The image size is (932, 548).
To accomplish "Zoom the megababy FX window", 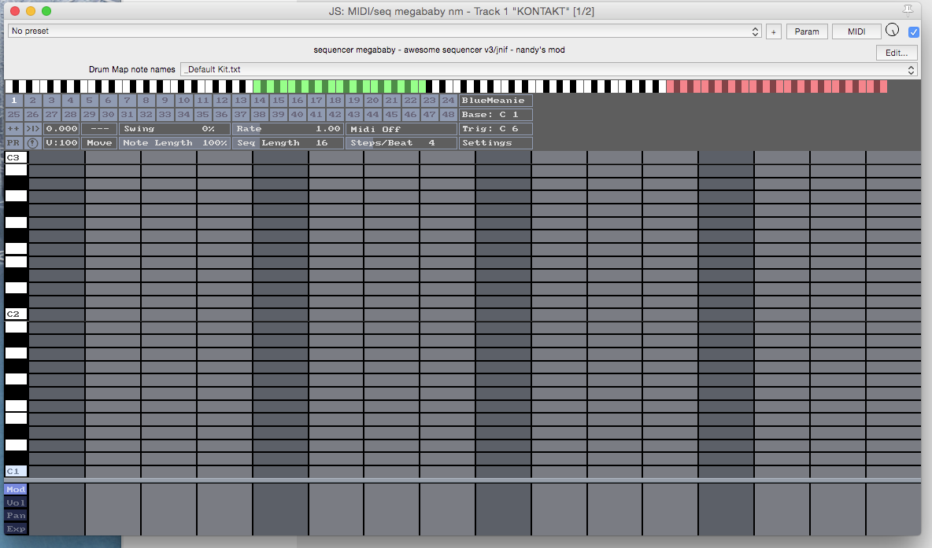I will [x=46, y=11].
